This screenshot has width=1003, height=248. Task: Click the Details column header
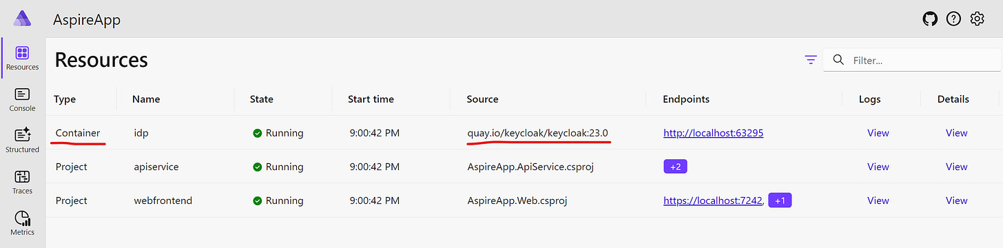click(x=953, y=99)
